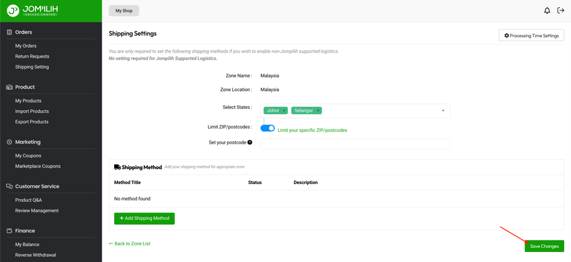Open the Select States dropdown arrow
571x262 pixels.
443,111
